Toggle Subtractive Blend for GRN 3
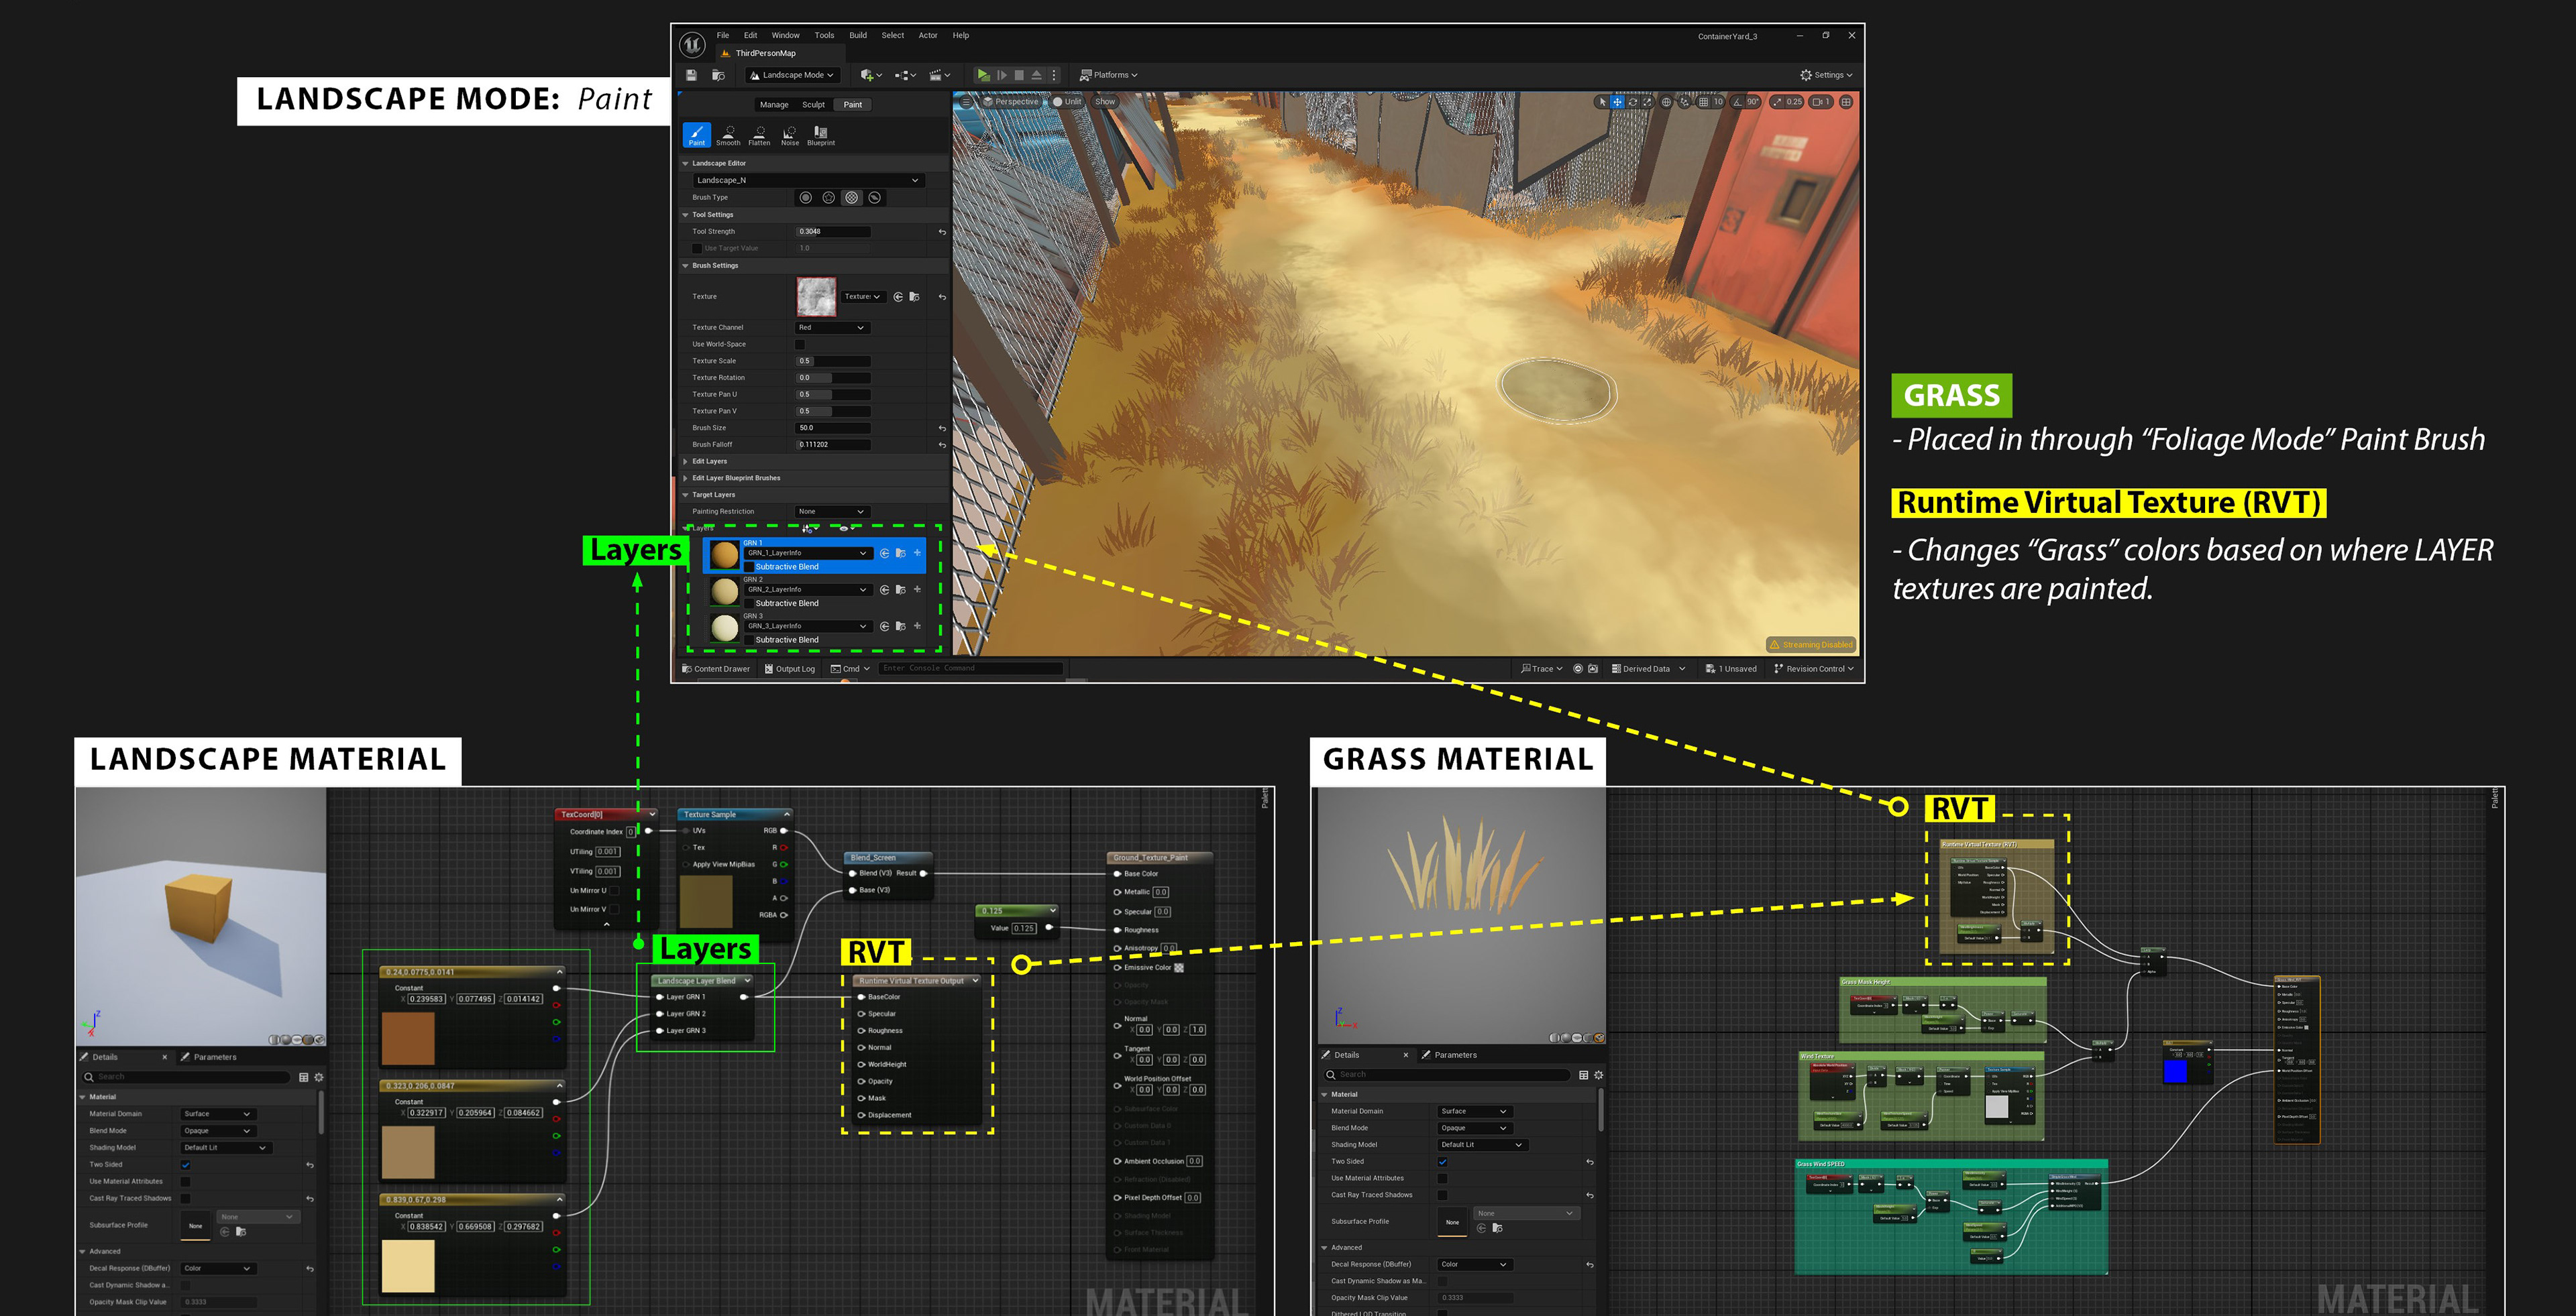Screen dimensions: 2576x1316 click(749, 640)
